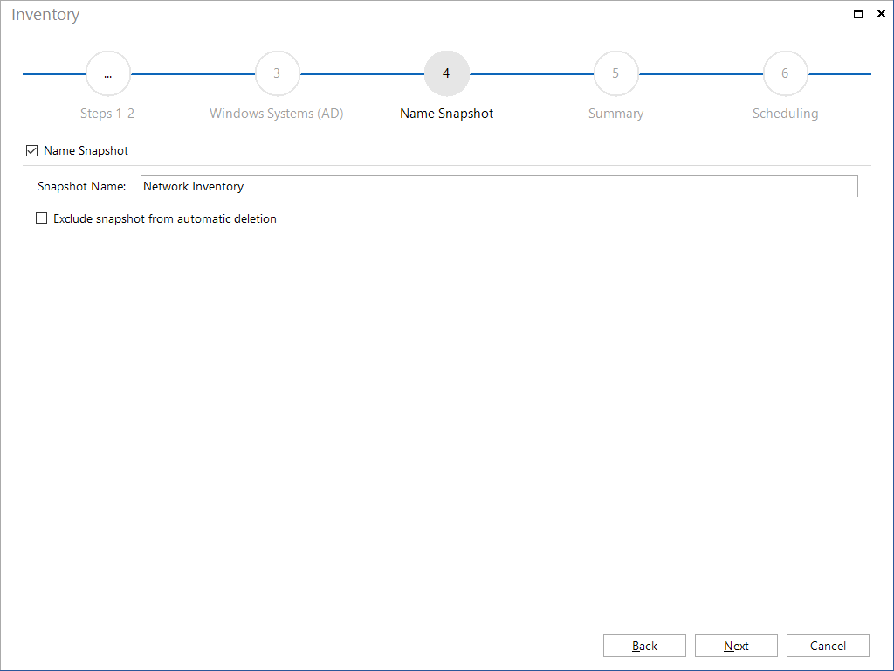Jump to step 5 circle
The height and width of the screenshot is (671, 894).
[615, 73]
